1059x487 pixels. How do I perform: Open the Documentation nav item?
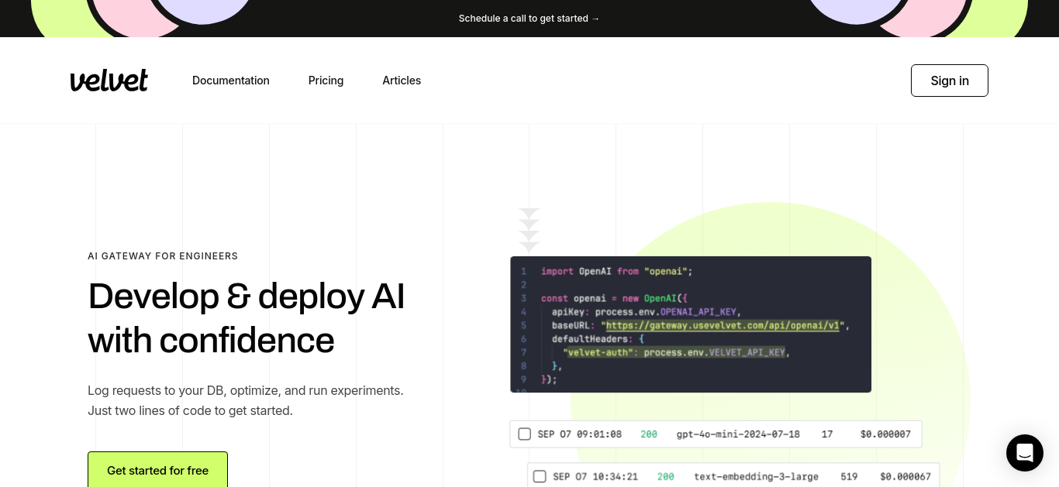click(x=231, y=81)
